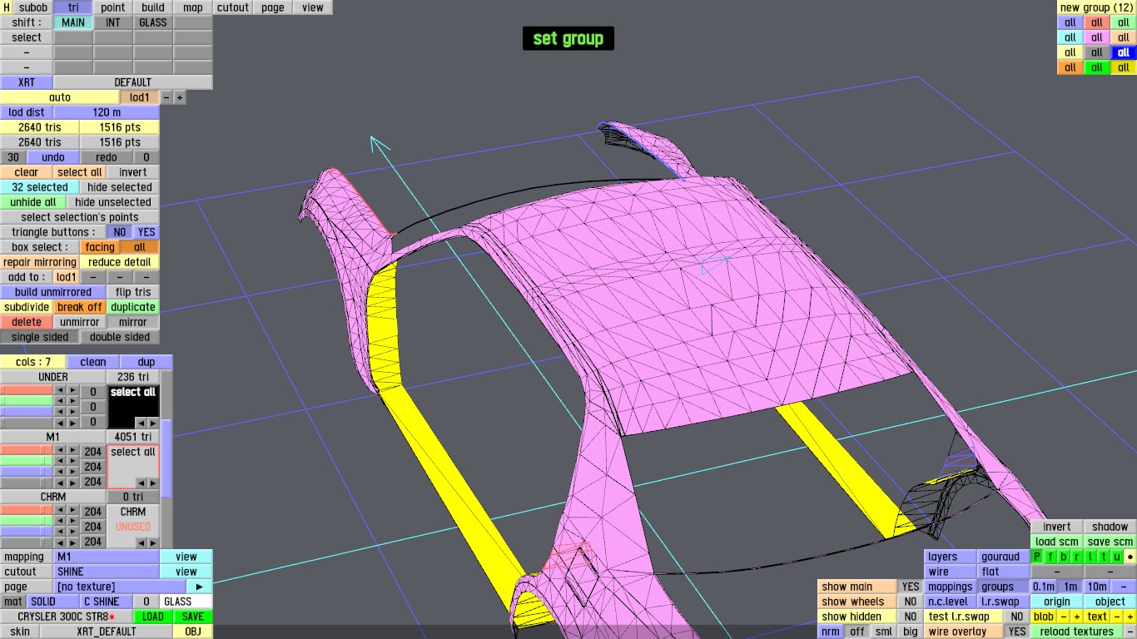Click right arrow in the black UNDER colour box
The height and width of the screenshot is (639, 1137).
[x=152, y=423]
